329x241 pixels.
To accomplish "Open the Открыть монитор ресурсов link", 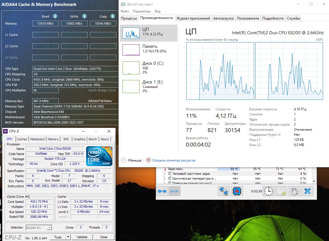I will [x=174, y=160].
